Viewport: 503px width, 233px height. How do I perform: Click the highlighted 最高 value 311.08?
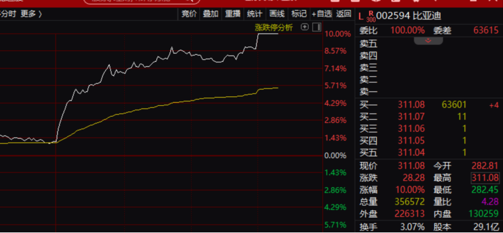[x=485, y=178]
